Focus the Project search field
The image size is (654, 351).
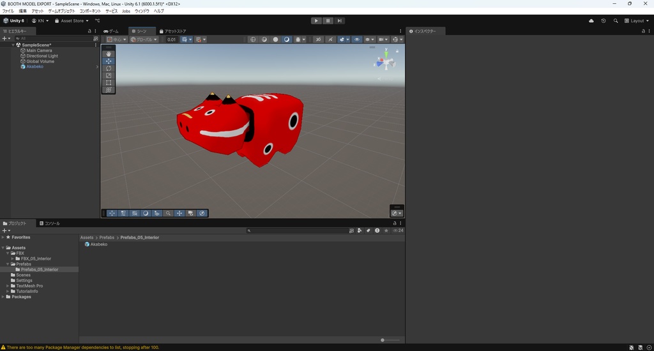[297, 230]
